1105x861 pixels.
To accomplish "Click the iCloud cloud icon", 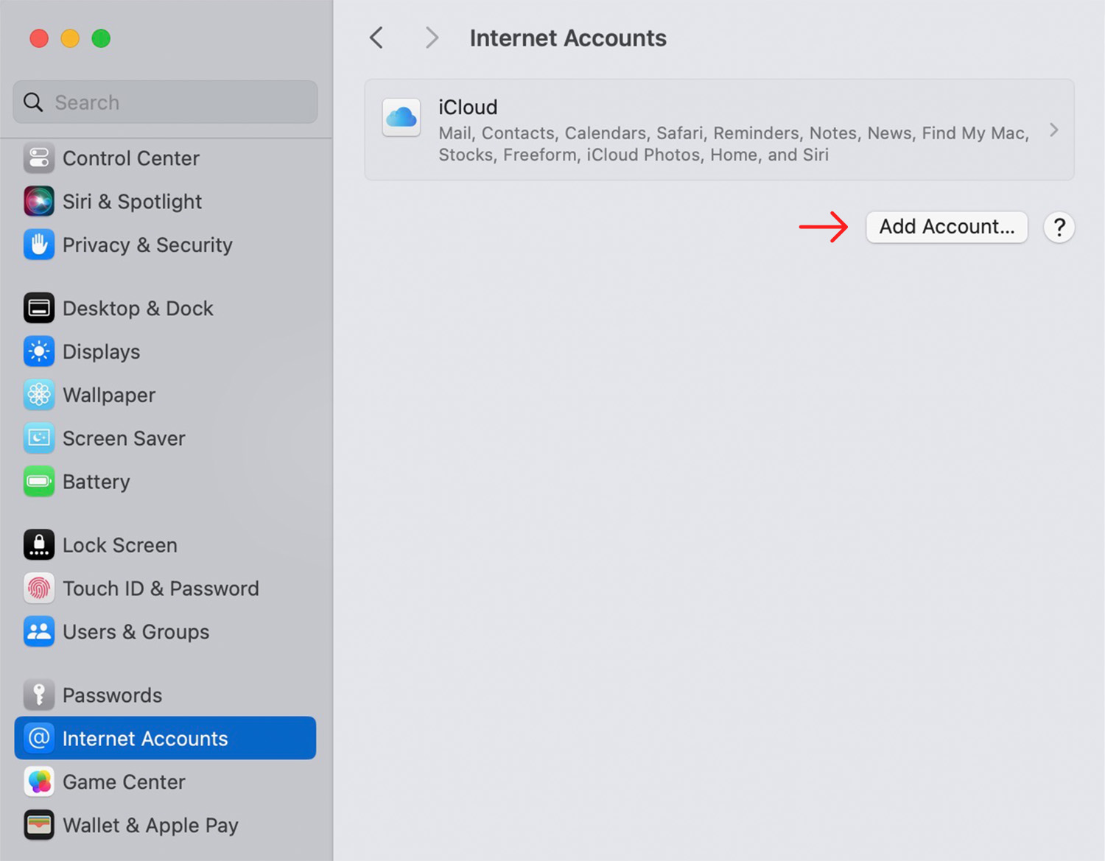I will click(401, 117).
